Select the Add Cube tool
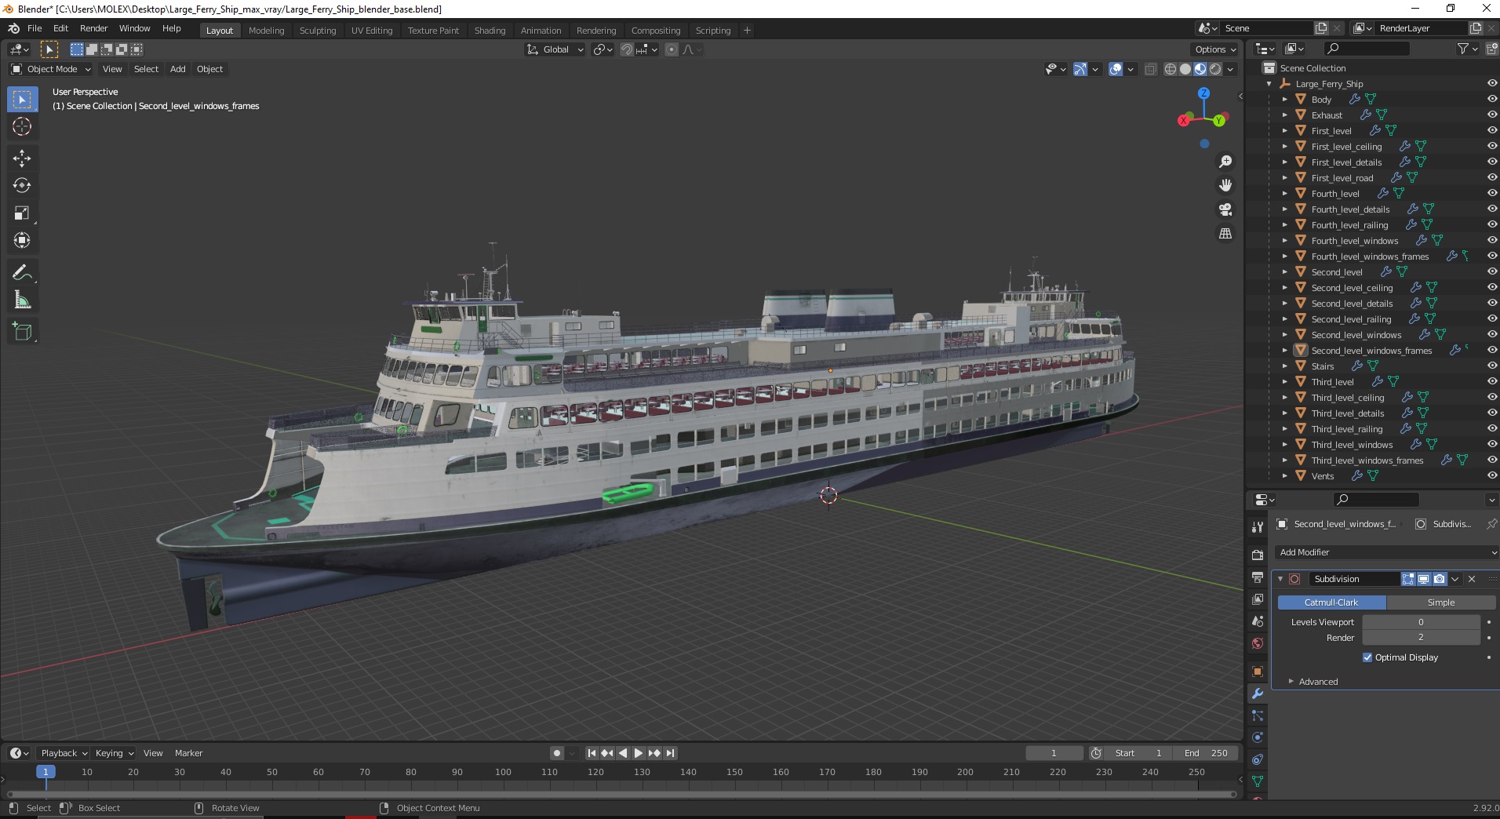Viewport: 1500px width, 819px height. click(x=22, y=332)
